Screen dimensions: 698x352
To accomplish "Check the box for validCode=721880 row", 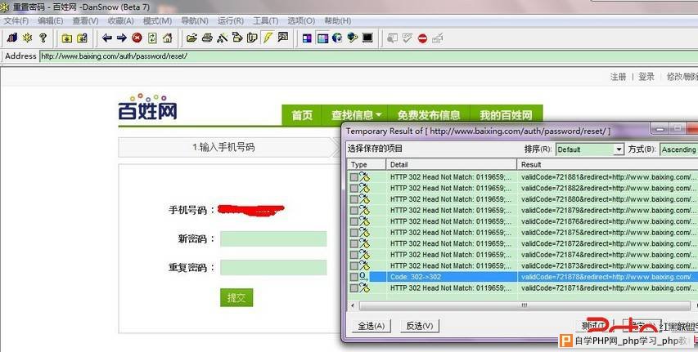I will pyautogui.click(x=354, y=199).
